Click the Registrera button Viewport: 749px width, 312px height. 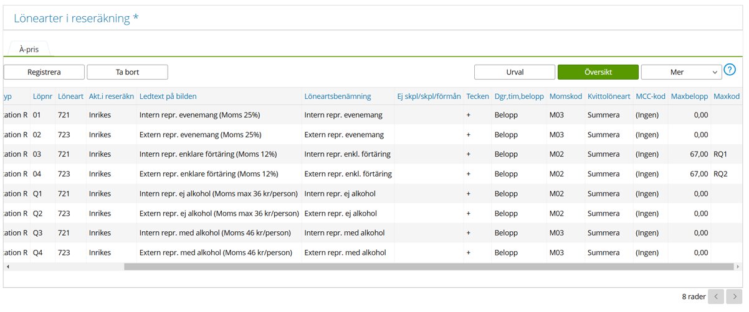[x=44, y=72]
